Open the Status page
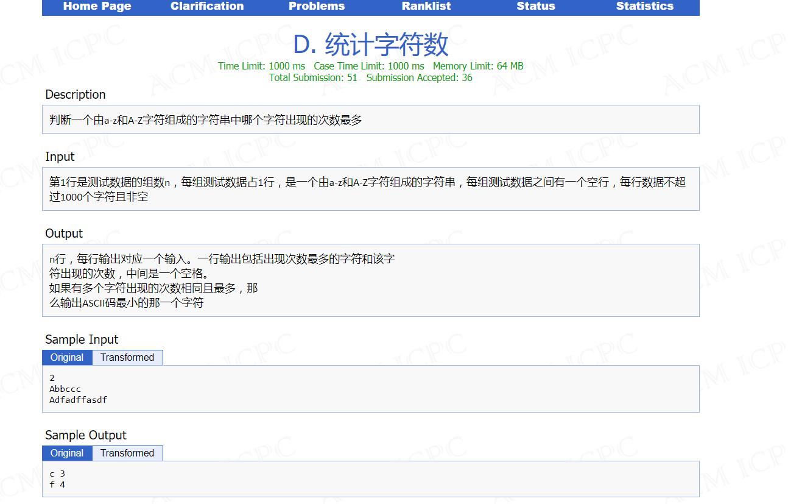This screenshot has width=788, height=504. [536, 6]
